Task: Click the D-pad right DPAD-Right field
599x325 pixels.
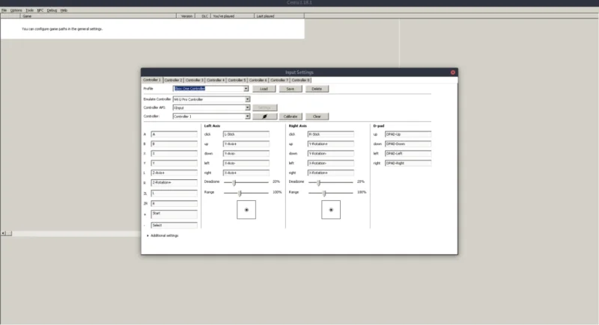Action: 408,163
